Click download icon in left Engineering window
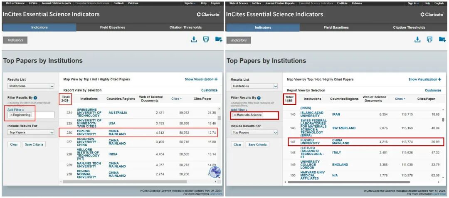The width and height of the screenshot is (449, 198). [x=194, y=40]
